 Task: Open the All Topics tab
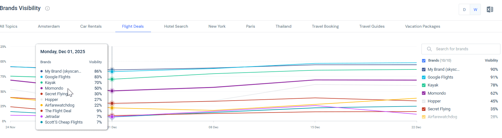(9, 26)
